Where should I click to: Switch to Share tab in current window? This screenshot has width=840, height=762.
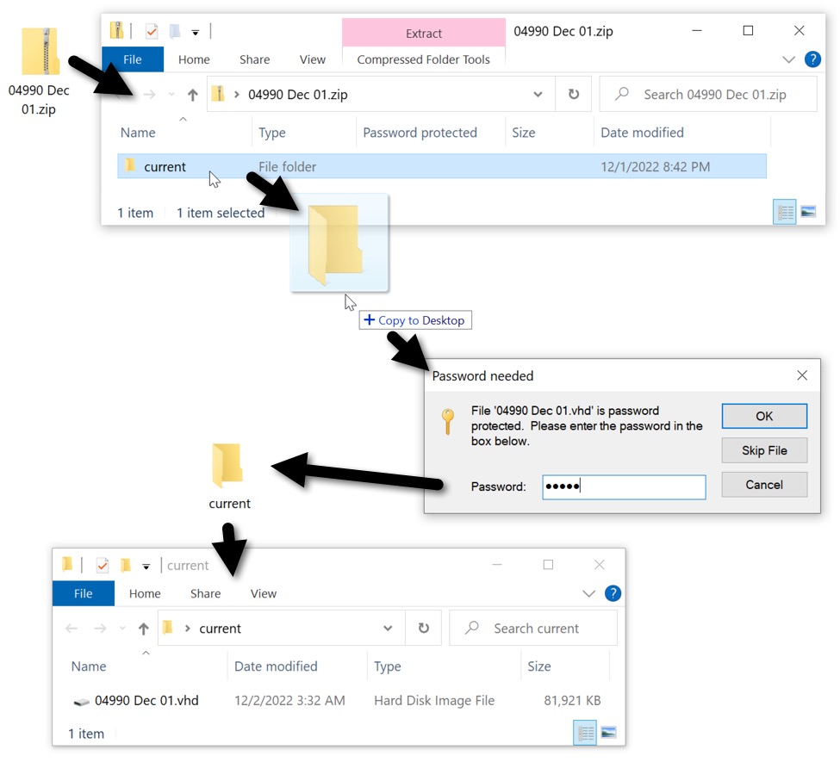pyautogui.click(x=205, y=593)
